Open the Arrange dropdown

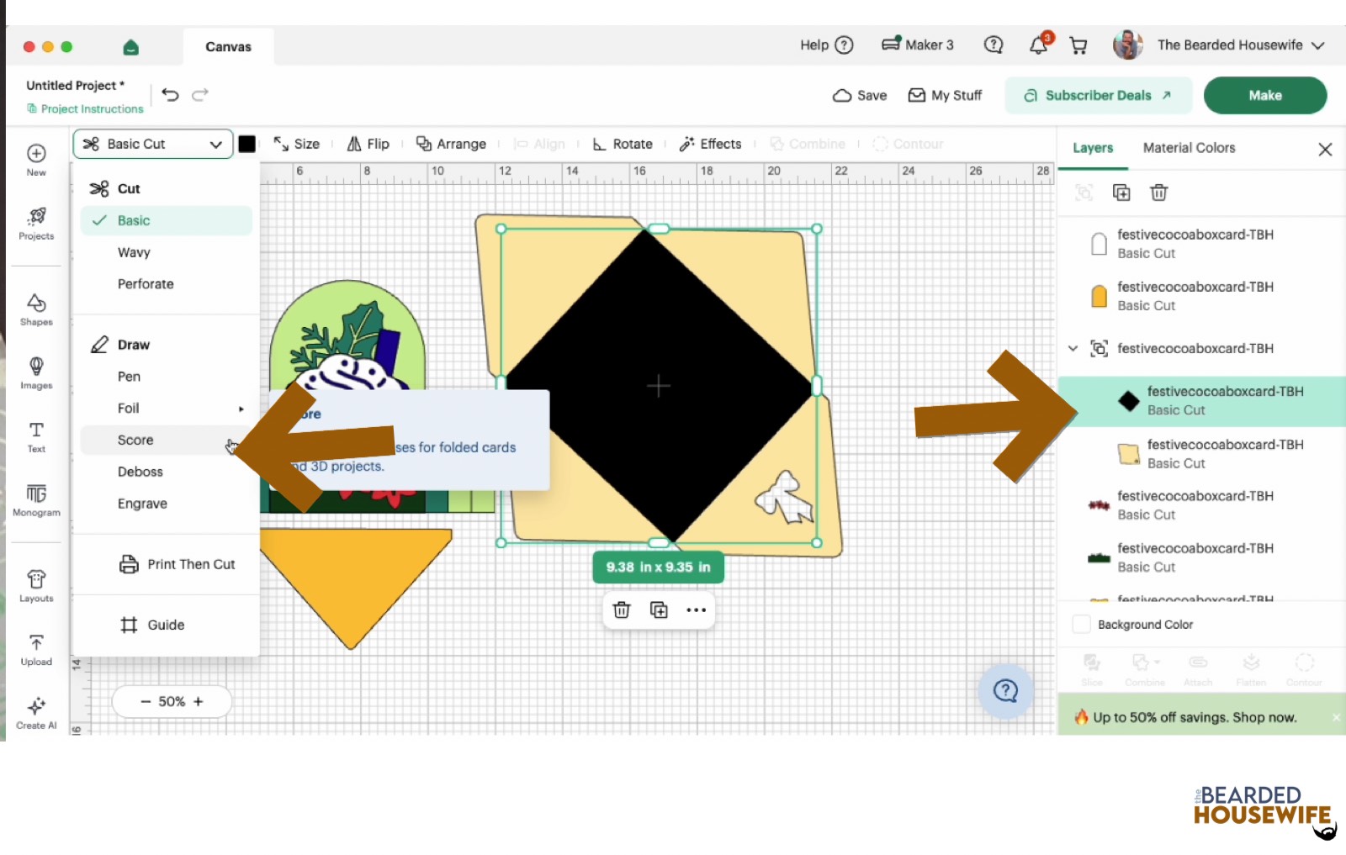pos(451,144)
